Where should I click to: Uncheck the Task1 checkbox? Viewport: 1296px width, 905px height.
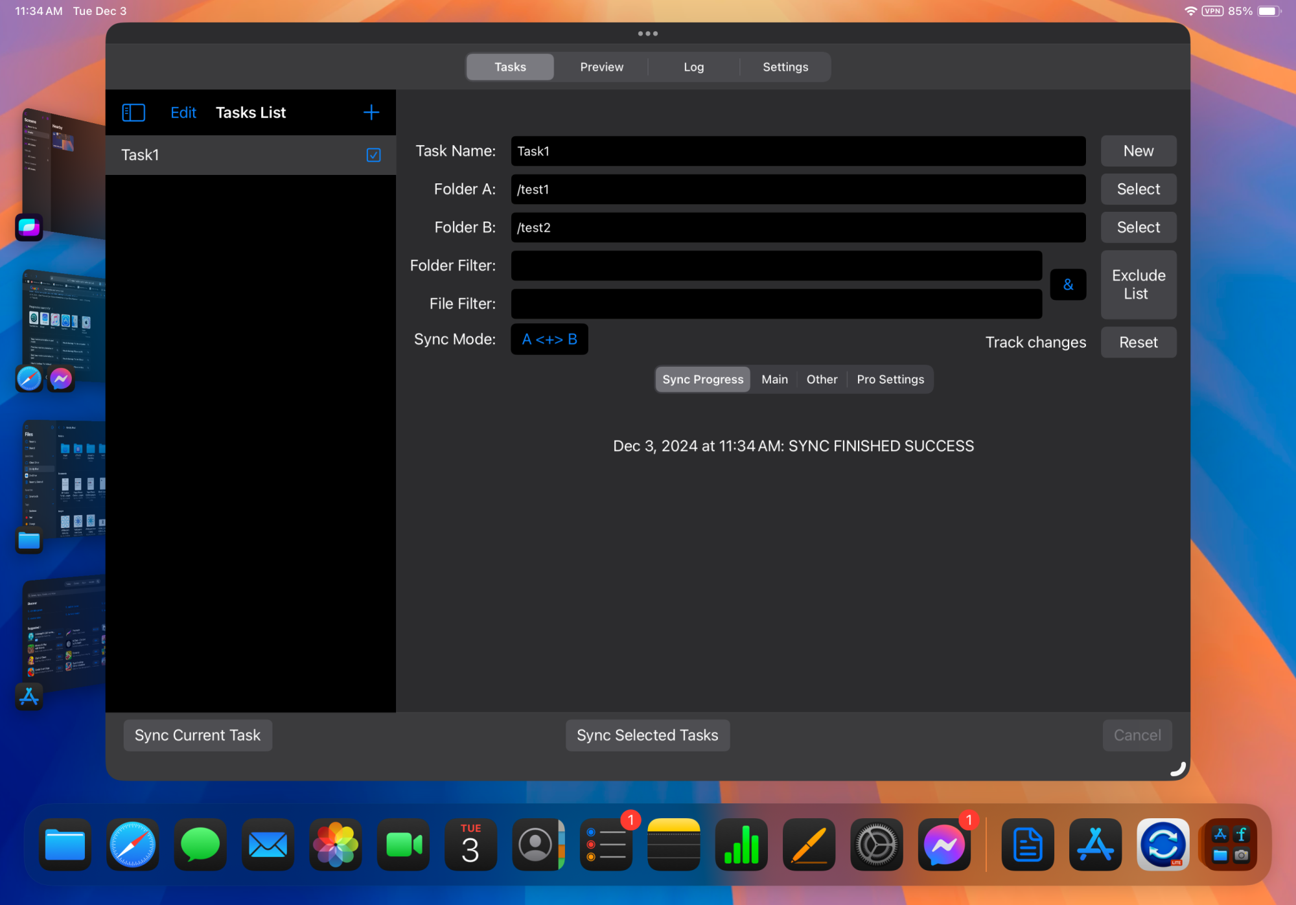click(x=373, y=155)
